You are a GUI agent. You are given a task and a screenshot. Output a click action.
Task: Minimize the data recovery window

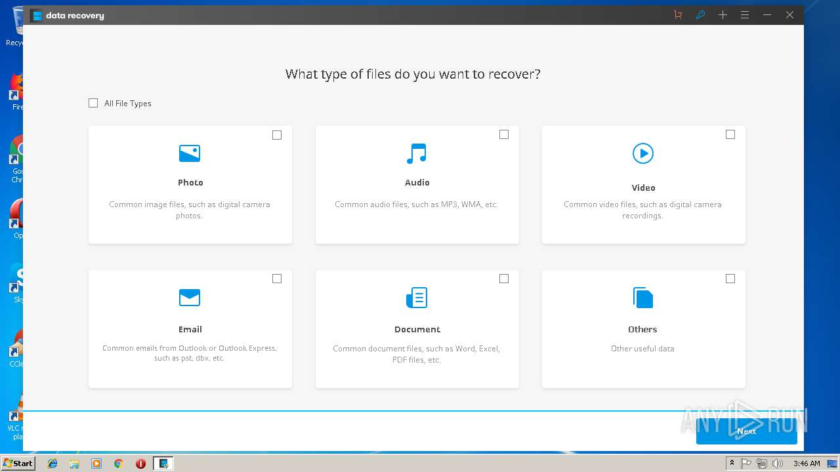pyautogui.click(x=767, y=15)
